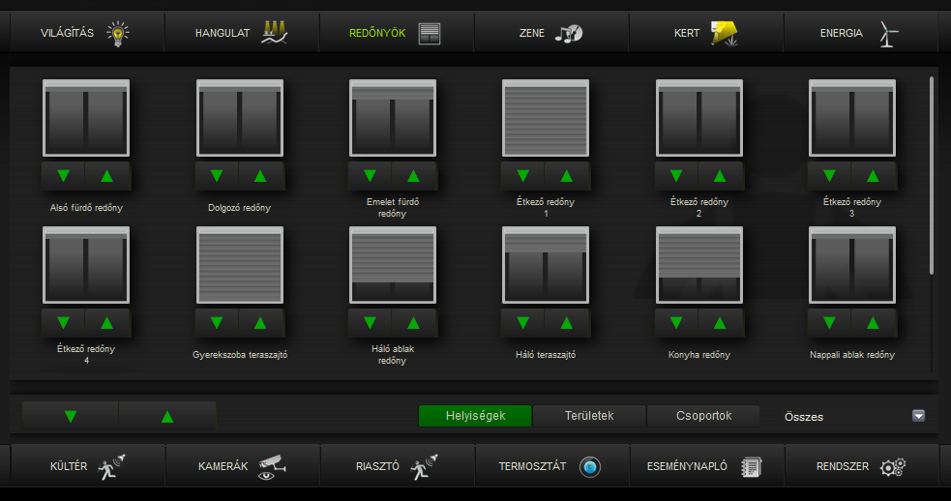Open the Termosztát thermostat section
The image size is (951, 501).
(x=551, y=466)
